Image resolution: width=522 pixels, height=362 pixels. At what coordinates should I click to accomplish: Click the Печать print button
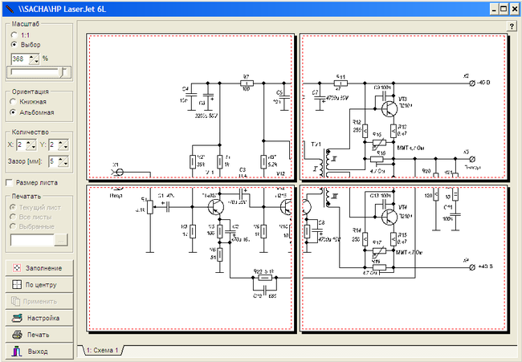(x=39, y=335)
